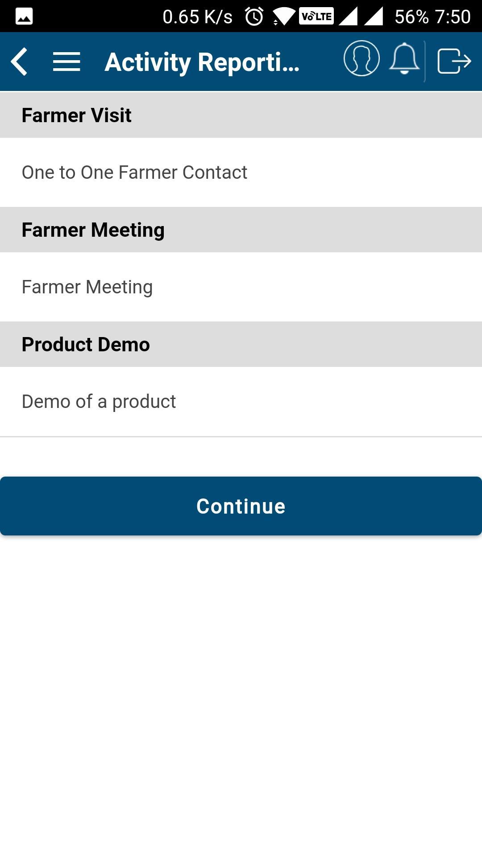482x856 pixels.
Task: Tap the clock showing 7:50
Action: 453,17
